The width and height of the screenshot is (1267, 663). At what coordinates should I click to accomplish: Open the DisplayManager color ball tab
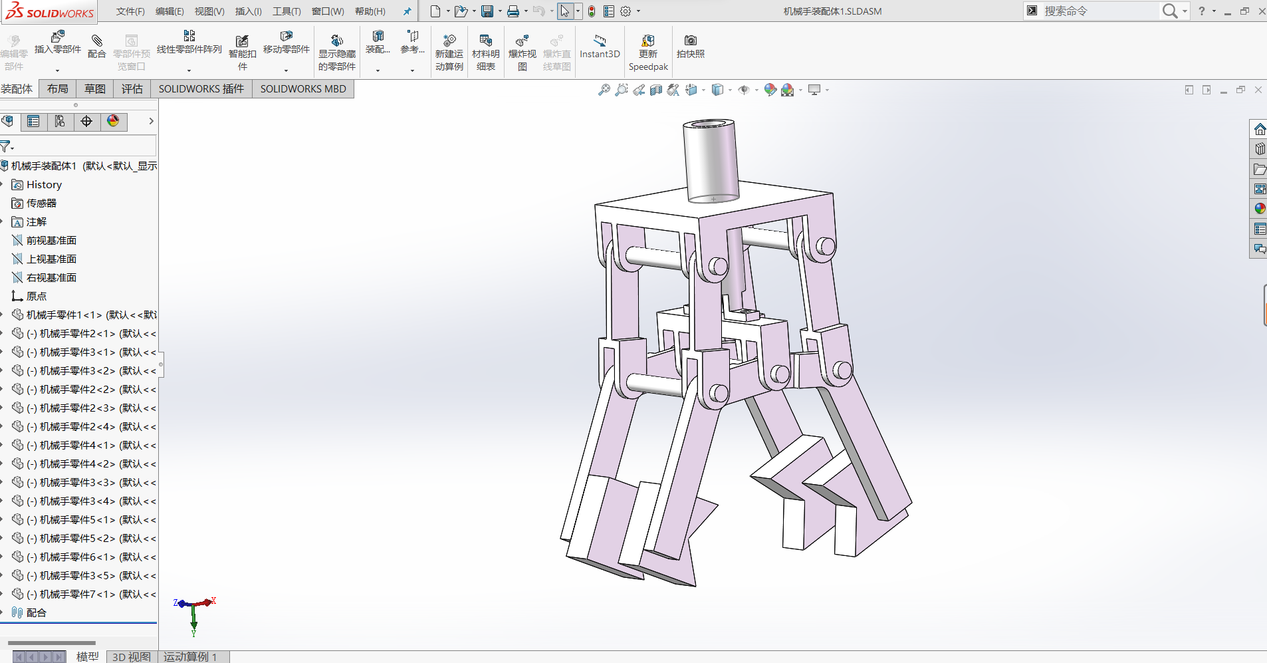[x=113, y=121]
